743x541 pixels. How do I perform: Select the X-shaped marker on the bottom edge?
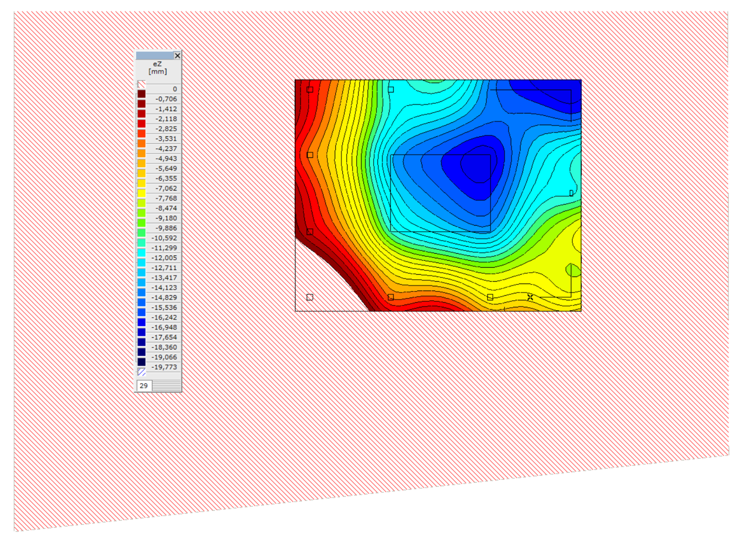pos(530,297)
